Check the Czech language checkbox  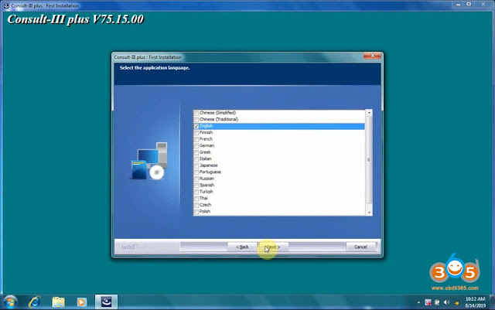point(196,205)
